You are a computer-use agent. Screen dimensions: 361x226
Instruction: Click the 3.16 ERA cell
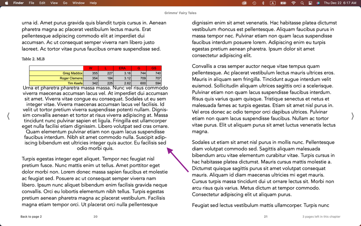(122, 73)
